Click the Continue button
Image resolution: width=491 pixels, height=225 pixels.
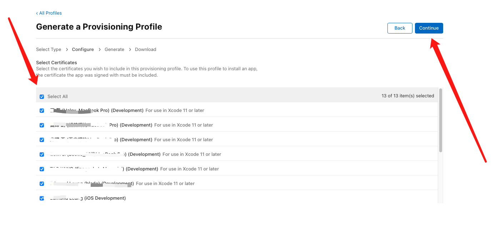(429, 28)
